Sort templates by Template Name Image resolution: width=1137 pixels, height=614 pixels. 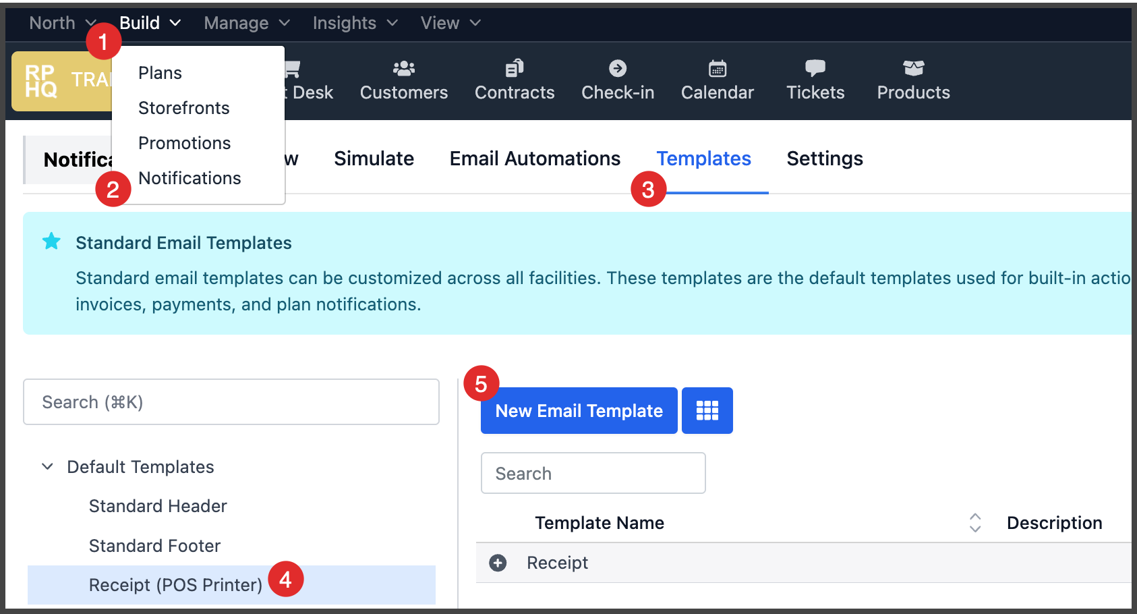pyautogui.click(x=974, y=522)
